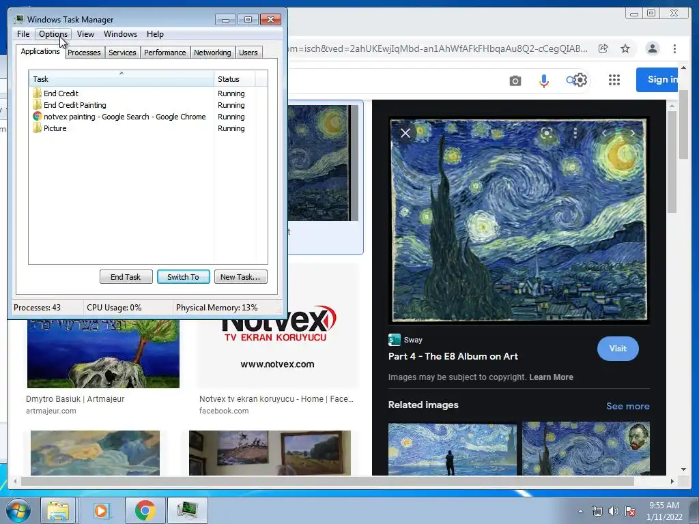Open the Google apps grid icon

(614, 80)
